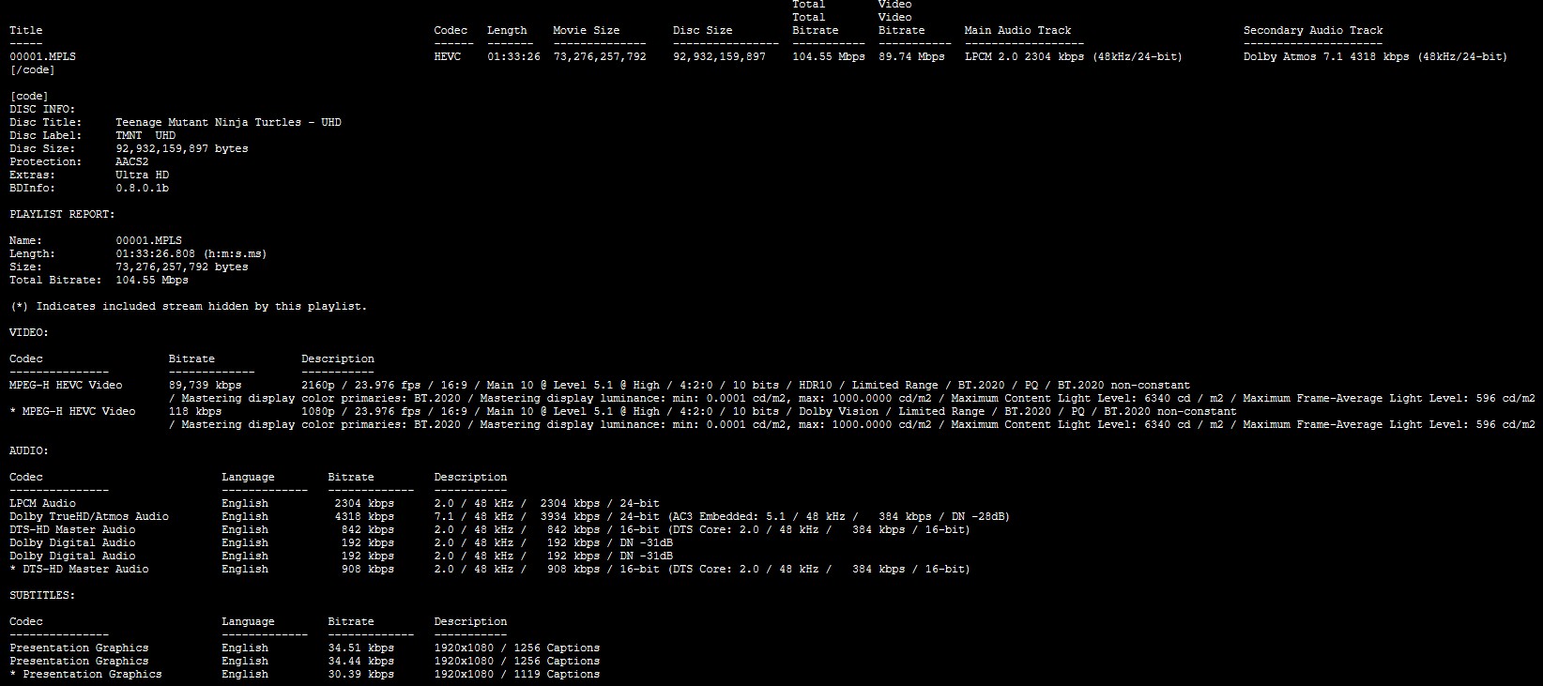Viewport: 1543px width, 686px height.
Task: Click the 01:33:26 length value
Action: click(x=512, y=56)
